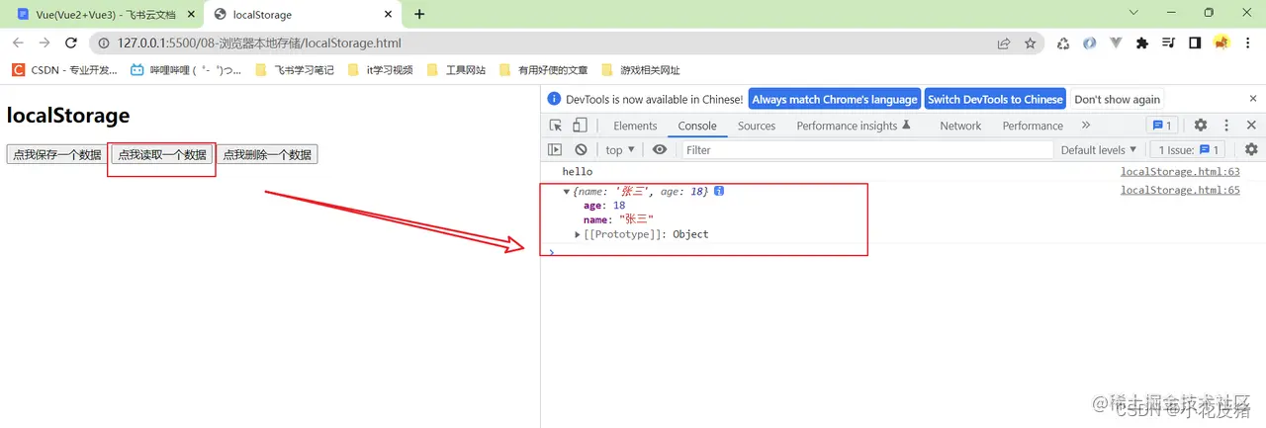Open the tab search chevron
Screen dimensions: 1266x428
(x=1133, y=13)
